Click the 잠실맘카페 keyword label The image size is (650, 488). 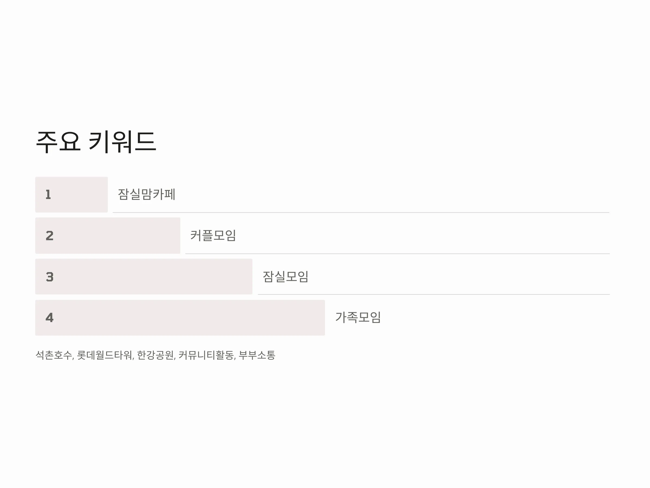[147, 194]
